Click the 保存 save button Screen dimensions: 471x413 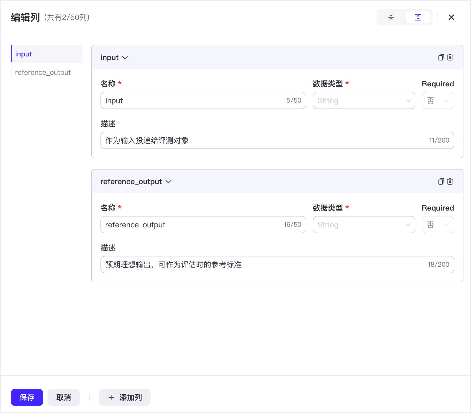click(27, 397)
